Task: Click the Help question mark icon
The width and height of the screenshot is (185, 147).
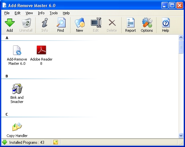Action: coord(166,23)
